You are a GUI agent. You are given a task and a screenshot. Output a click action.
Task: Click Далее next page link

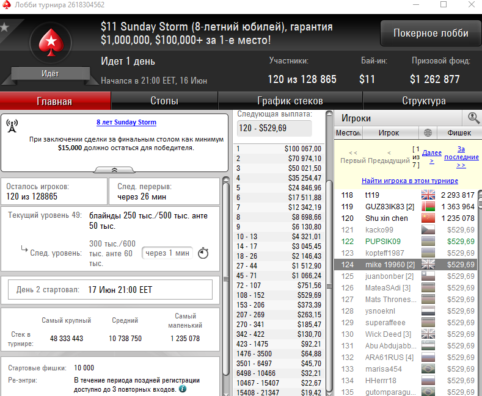(431, 157)
